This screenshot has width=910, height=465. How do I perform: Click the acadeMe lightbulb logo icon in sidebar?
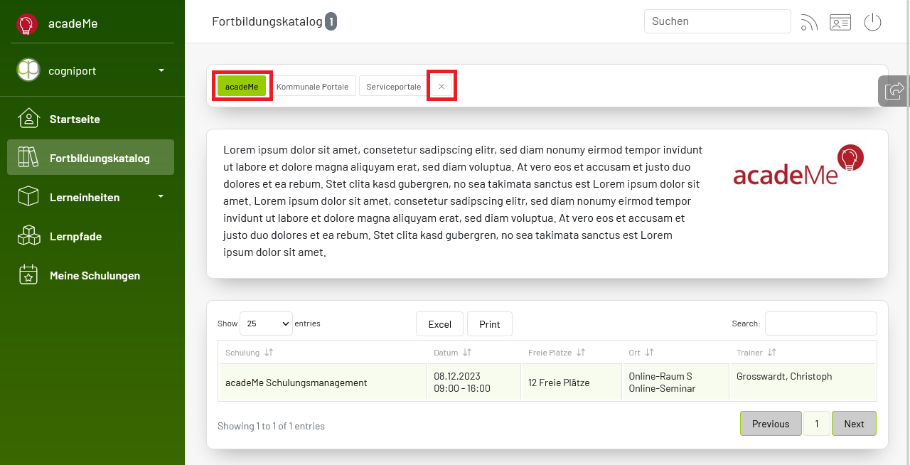27,24
